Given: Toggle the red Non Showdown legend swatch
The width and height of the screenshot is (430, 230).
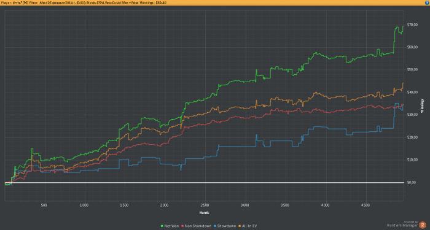Looking at the screenshot, I should 182,226.
